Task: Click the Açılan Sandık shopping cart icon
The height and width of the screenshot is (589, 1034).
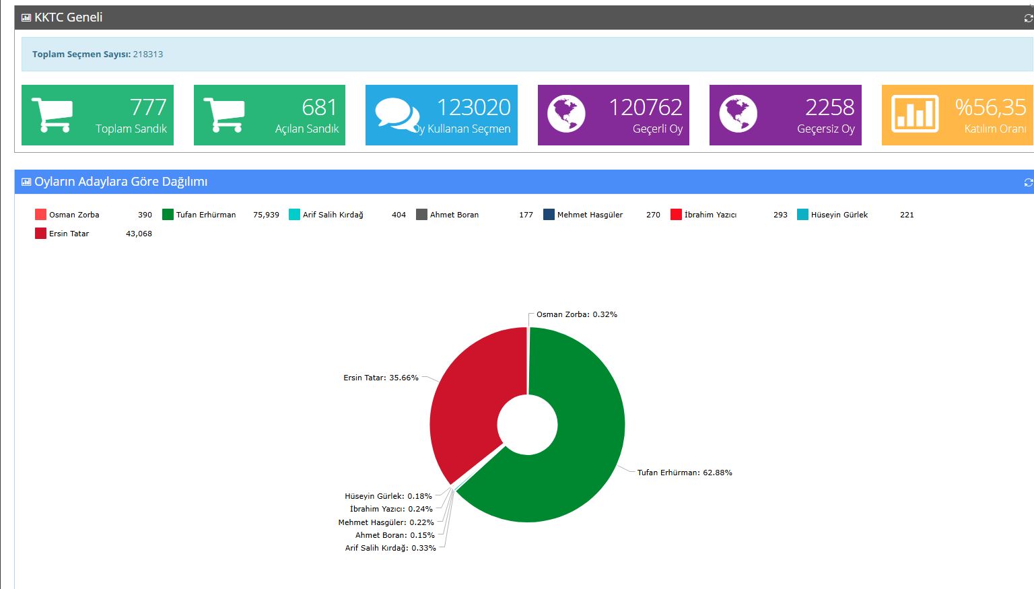Action: coord(223,115)
